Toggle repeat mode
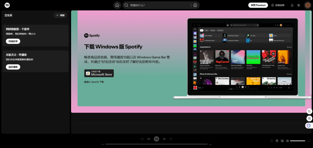313x148 pixels. pyautogui.click(x=171, y=139)
